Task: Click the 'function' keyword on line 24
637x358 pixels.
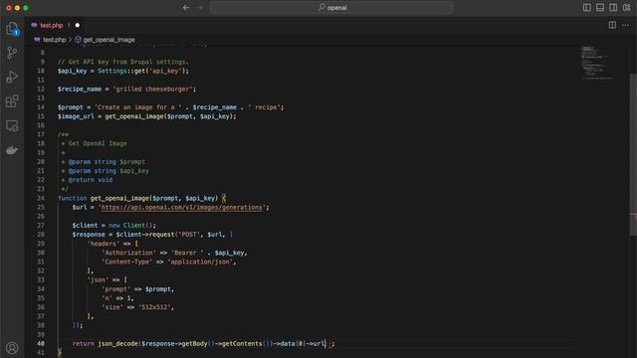Action: click(72, 198)
